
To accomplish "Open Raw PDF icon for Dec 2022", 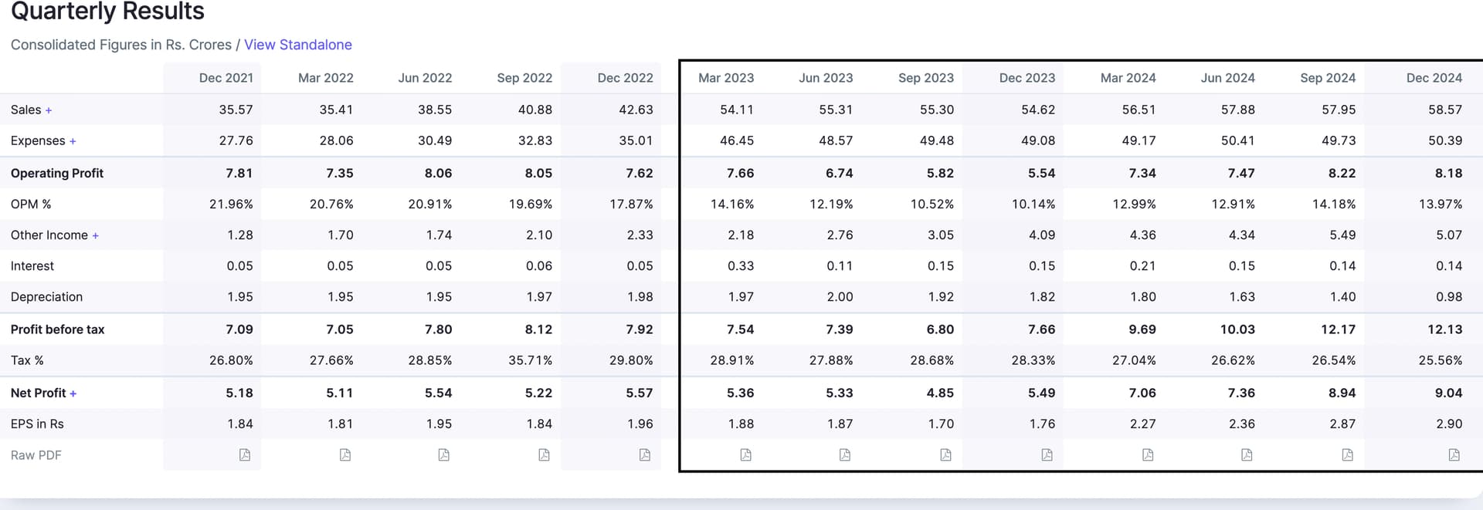I will 645,454.
